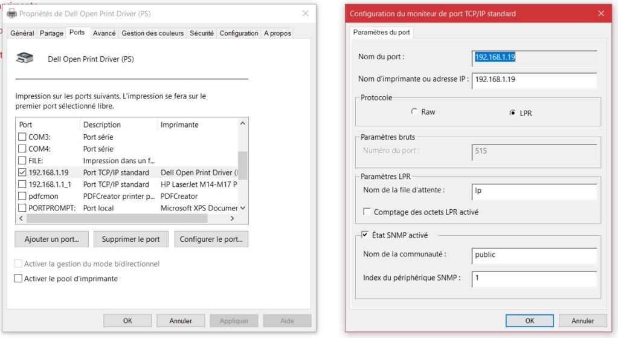618x338 pixels.
Task: Click the Nom du port field
Action: (x=535, y=57)
